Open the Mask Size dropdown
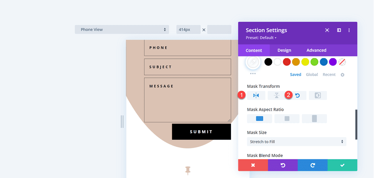The height and width of the screenshot is (178, 374). click(296, 141)
